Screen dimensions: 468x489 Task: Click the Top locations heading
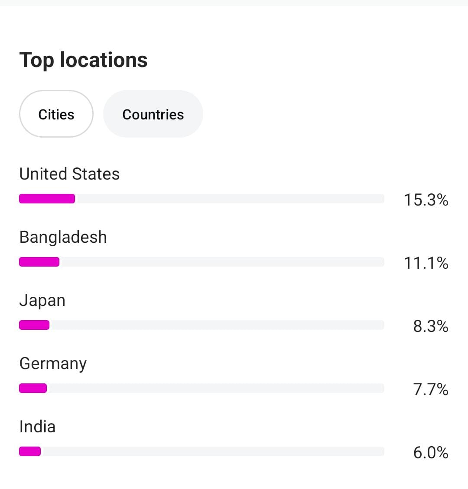pyautogui.click(x=84, y=60)
